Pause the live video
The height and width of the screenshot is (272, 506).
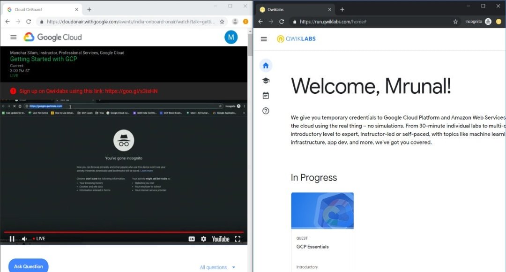(x=12, y=239)
